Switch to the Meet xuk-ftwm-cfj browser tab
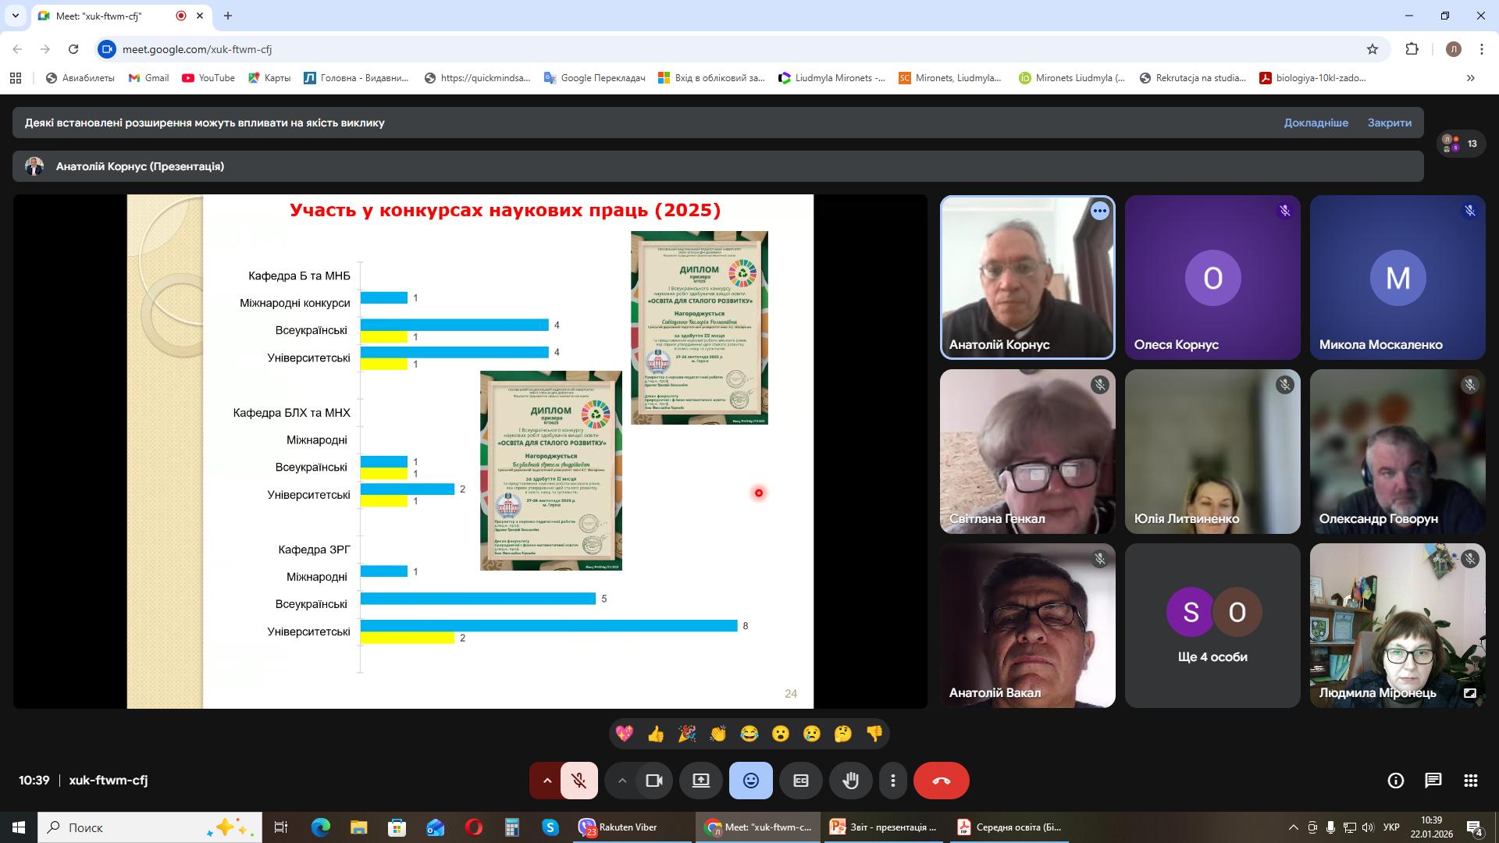1499x843 pixels. pos(98,16)
